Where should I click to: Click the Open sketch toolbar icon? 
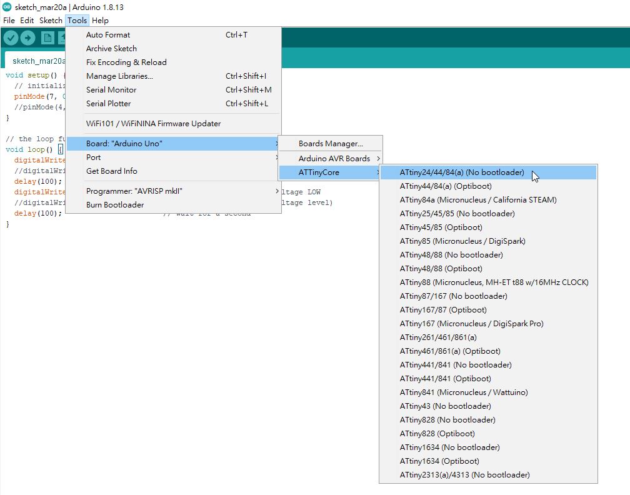point(62,37)
